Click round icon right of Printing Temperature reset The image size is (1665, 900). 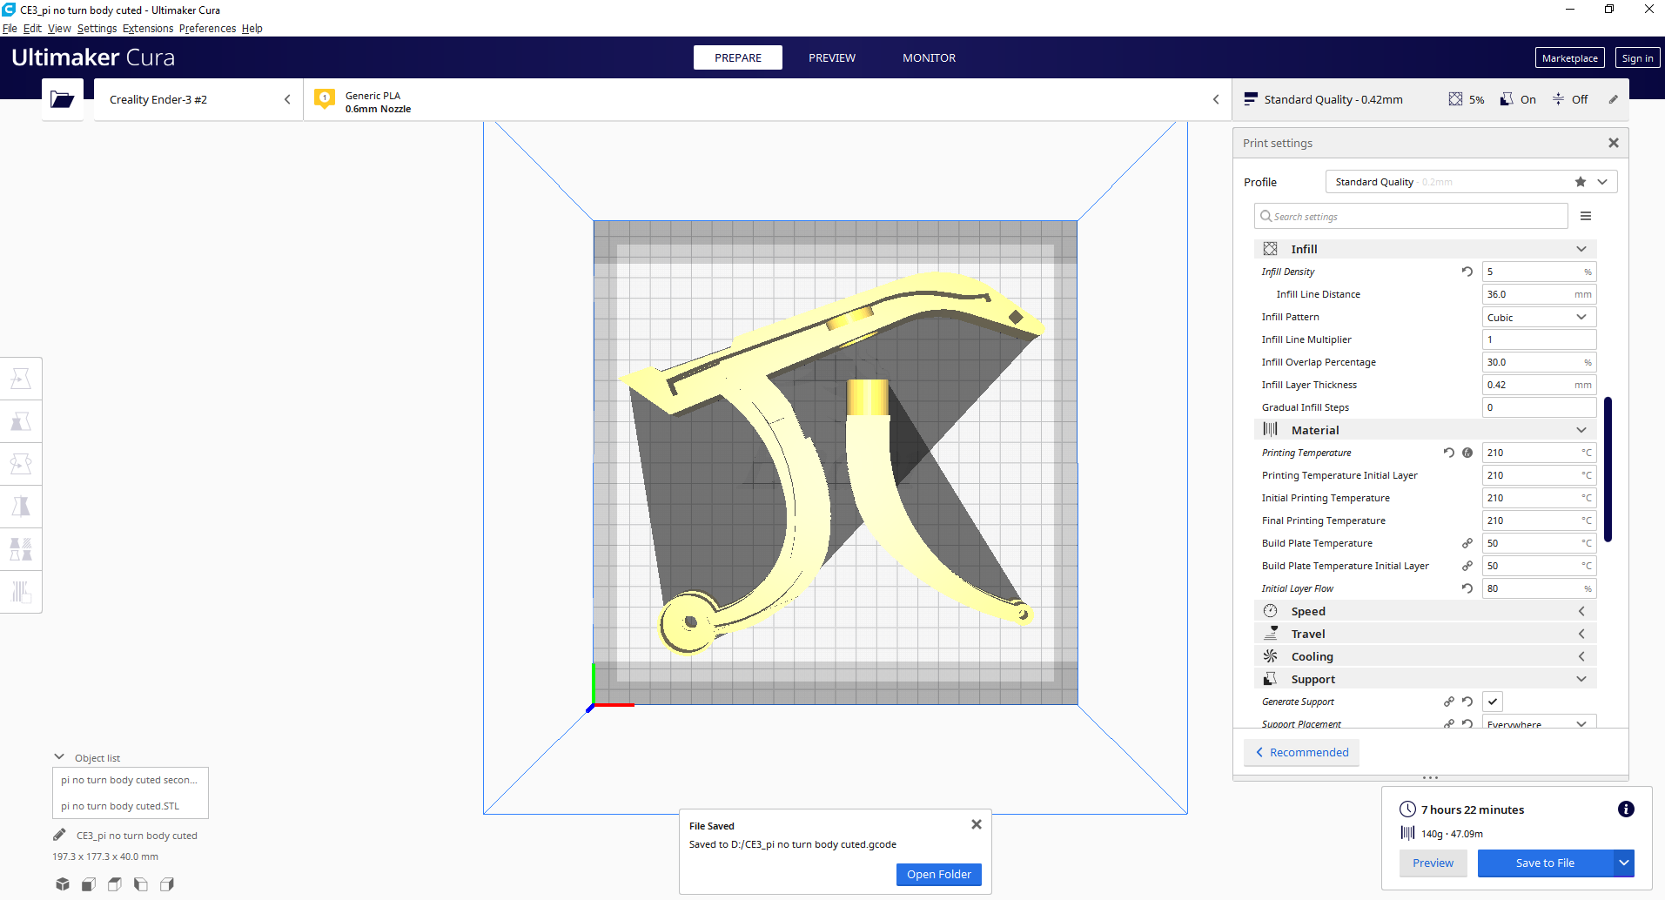[x=1467, y=453]
